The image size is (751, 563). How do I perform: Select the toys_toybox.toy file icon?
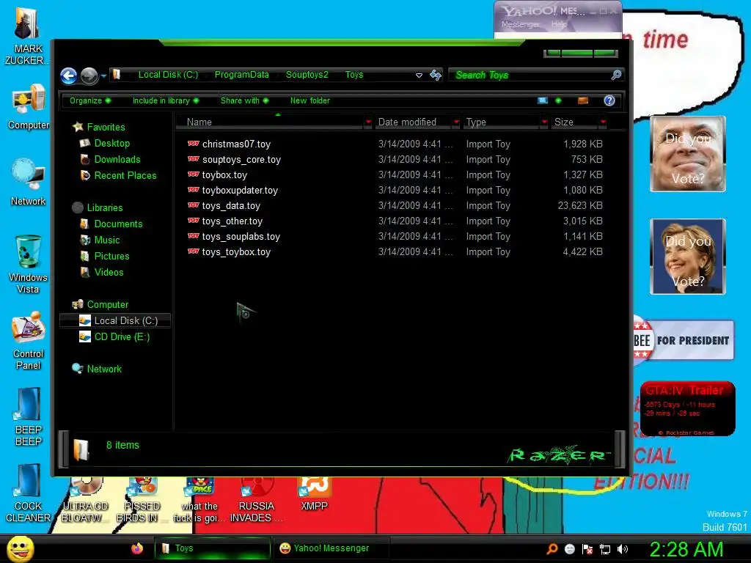194,251
